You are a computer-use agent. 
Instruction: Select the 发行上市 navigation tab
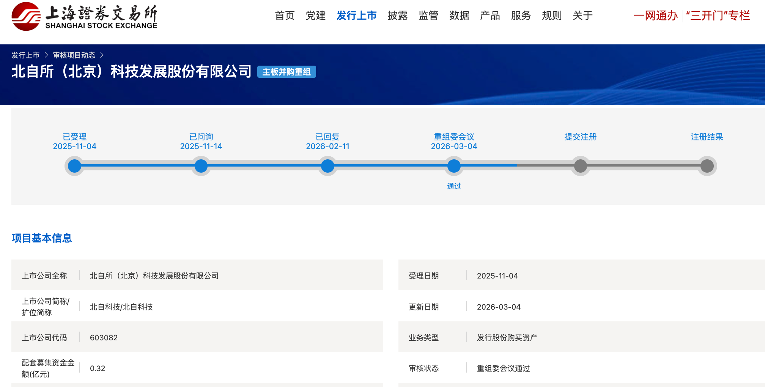[x=356, y=16]
